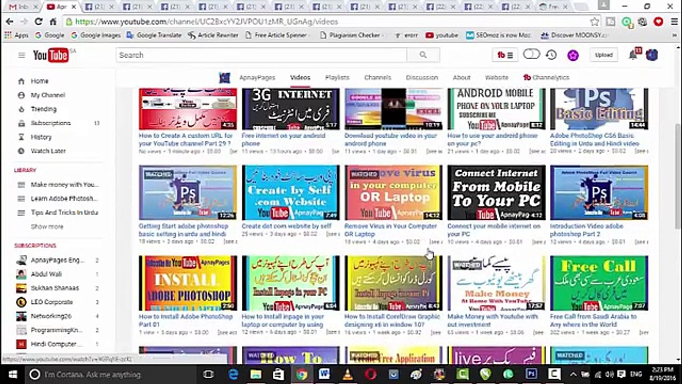Open Task View on the taskbar
The image size is (682, 384).
208,374
